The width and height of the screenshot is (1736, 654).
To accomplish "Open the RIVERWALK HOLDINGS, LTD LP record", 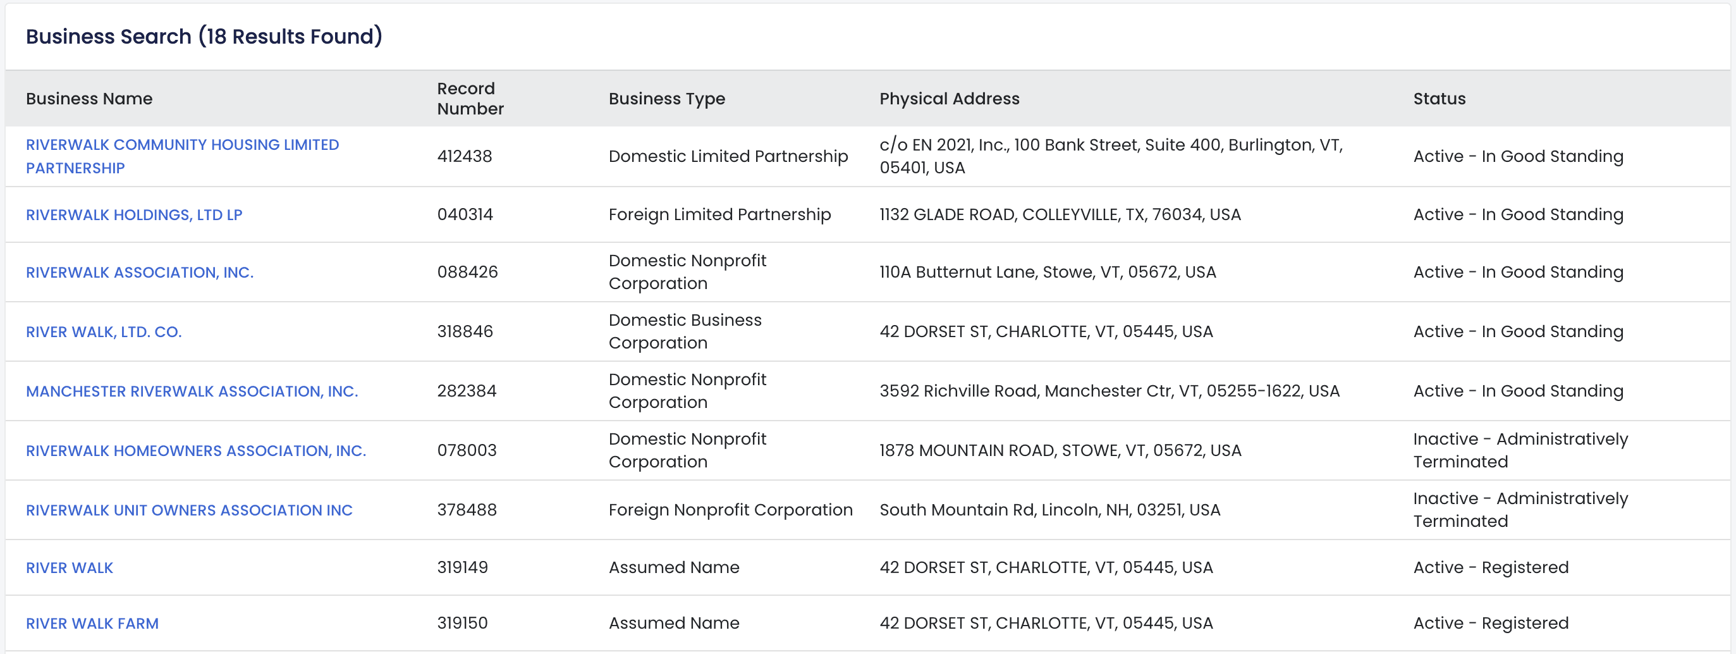I will pyautogui.click(x=135, y=214).
